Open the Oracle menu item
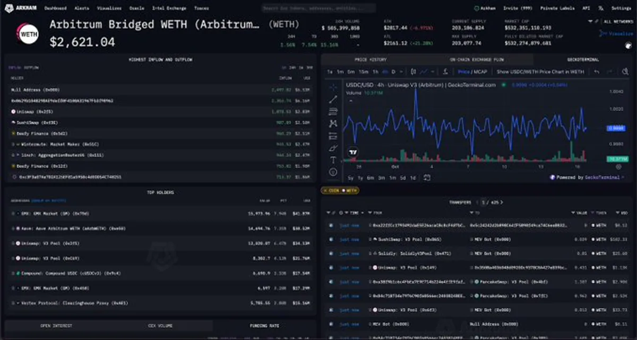The width and height of the screenshot is (637, 340). point(136,8)
